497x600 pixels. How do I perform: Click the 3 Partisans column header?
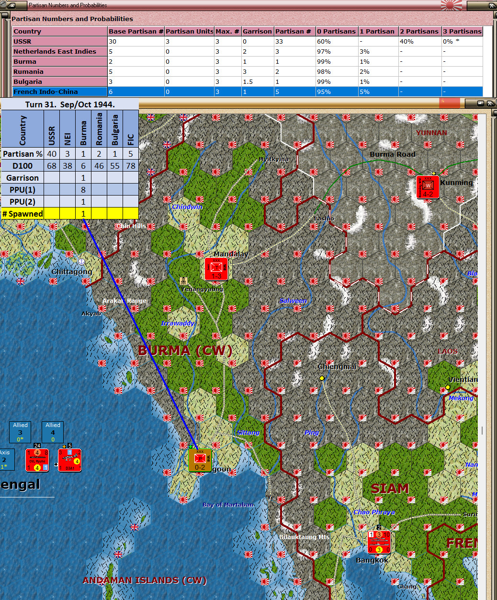point(462,31)
